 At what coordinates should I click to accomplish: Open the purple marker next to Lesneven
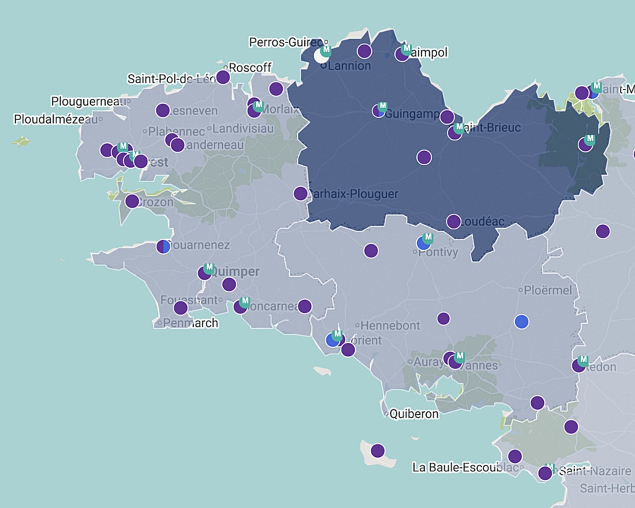click(162, 110)
